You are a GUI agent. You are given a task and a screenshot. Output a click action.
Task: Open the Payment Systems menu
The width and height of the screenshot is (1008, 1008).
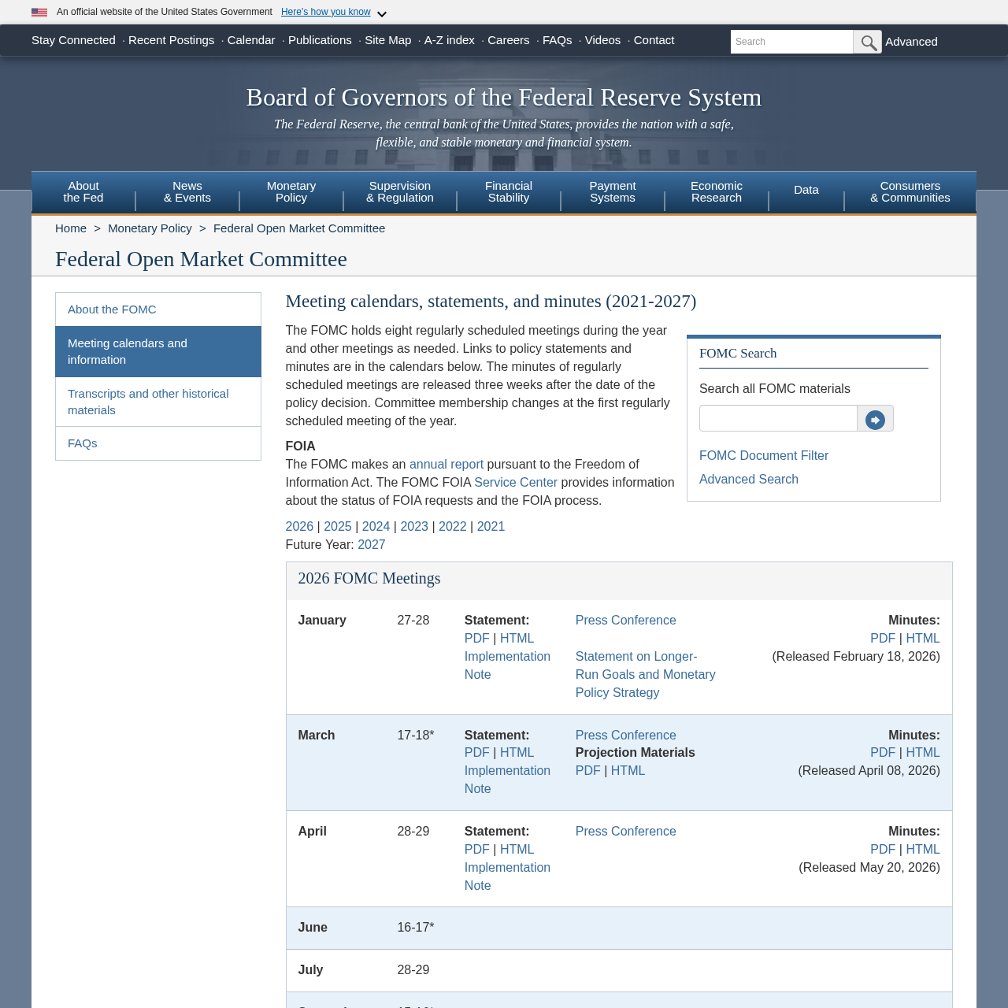[613, 191]
